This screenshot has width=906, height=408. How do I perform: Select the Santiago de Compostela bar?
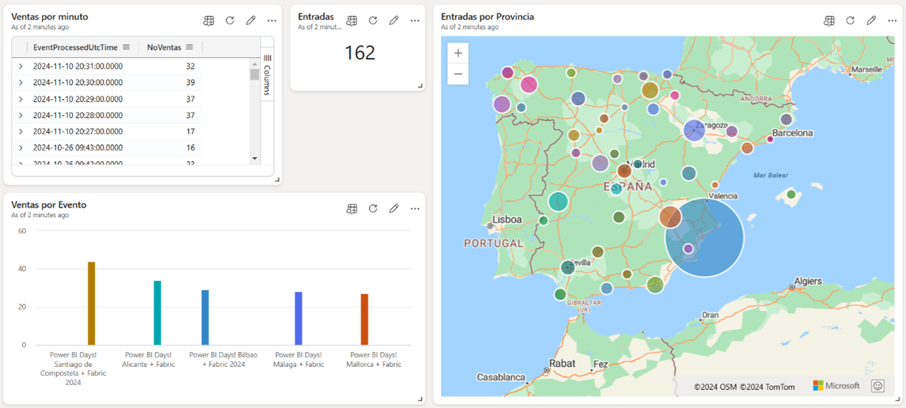pos(91,303)
